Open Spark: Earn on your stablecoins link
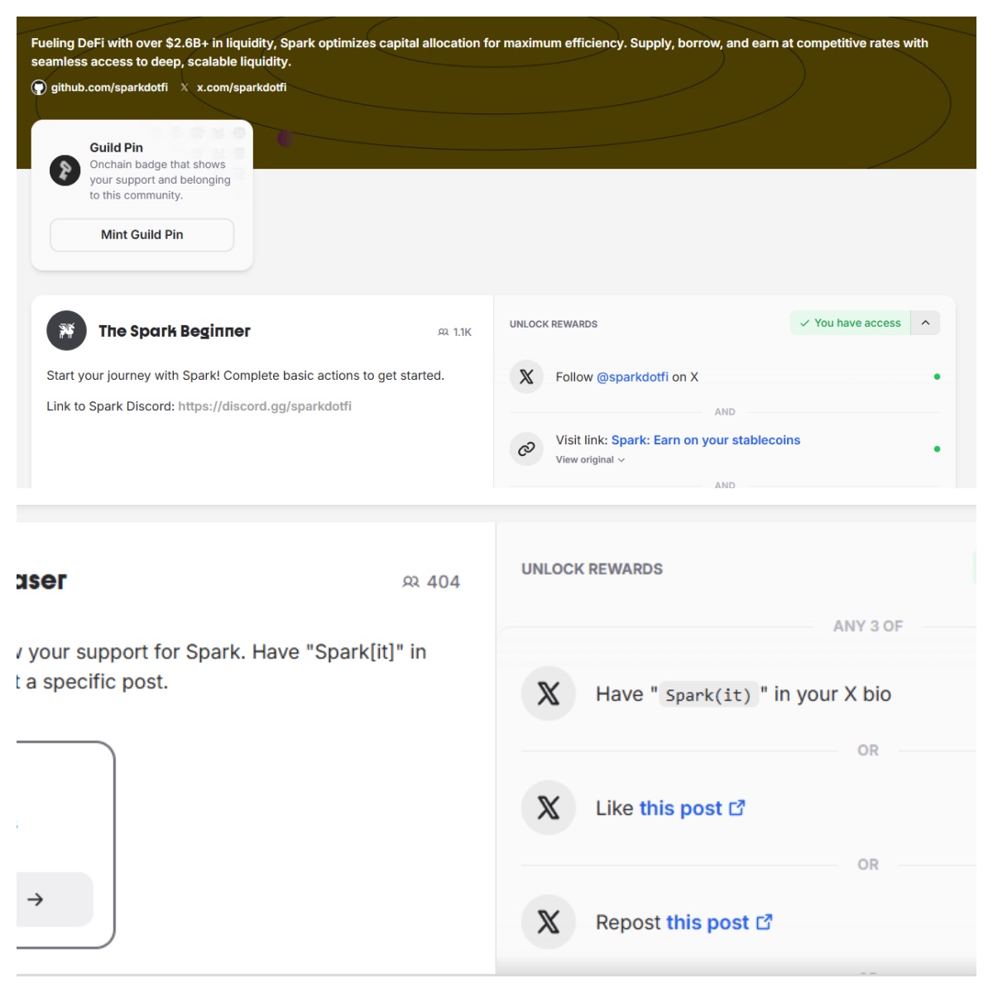Screen dimensions: 993x993 [x=706, y=440]
